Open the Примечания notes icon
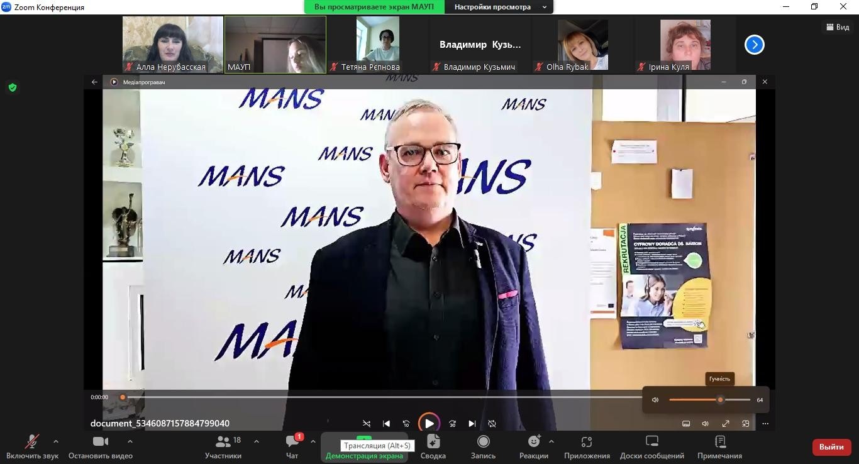 (x=719, y=442)
